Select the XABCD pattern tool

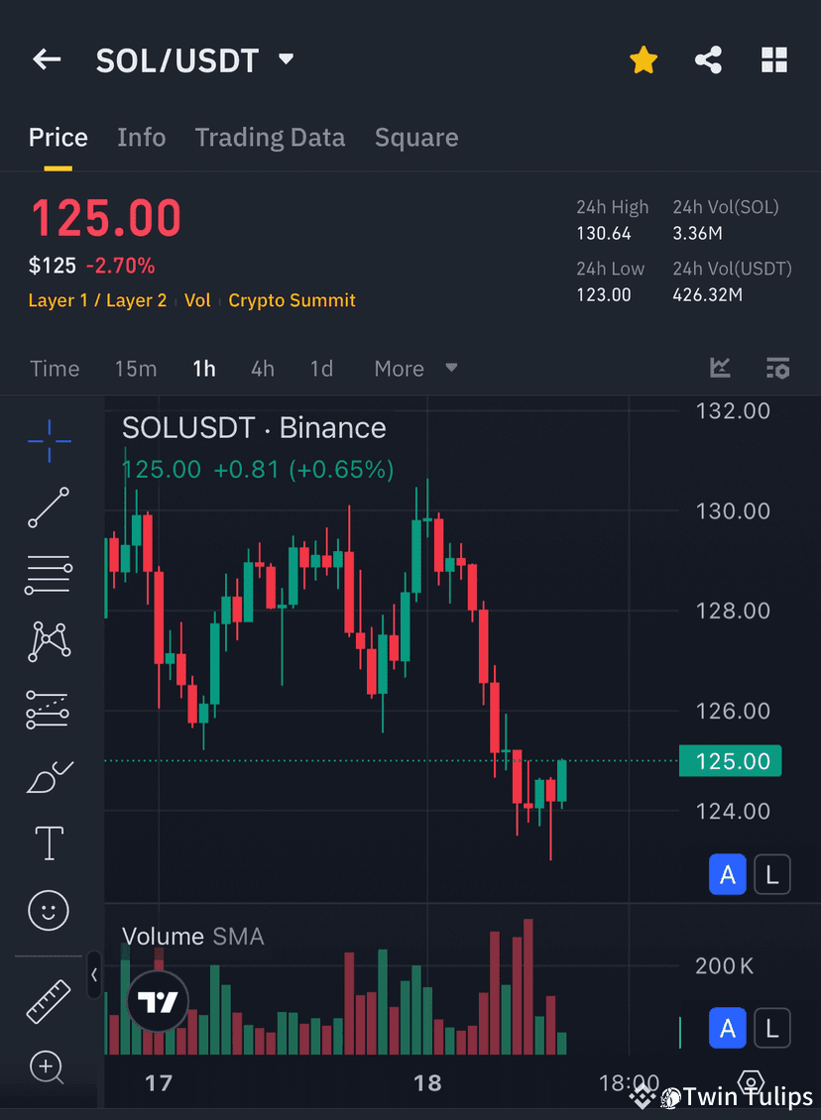pyautogui.click(x=48, y=641)
